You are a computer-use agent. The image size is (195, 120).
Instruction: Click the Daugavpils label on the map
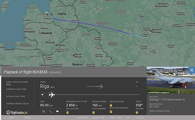(x=71, y=29)
